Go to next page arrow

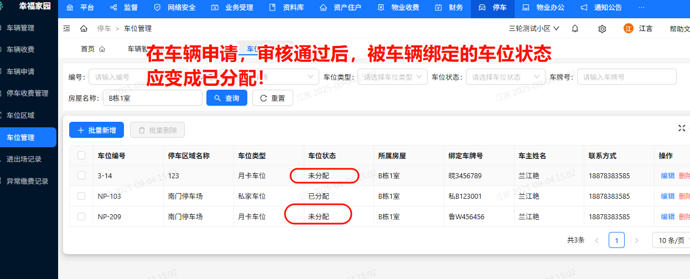click(636, 240)
